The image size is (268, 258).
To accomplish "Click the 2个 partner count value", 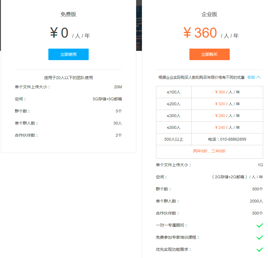I will pos(119,135).
